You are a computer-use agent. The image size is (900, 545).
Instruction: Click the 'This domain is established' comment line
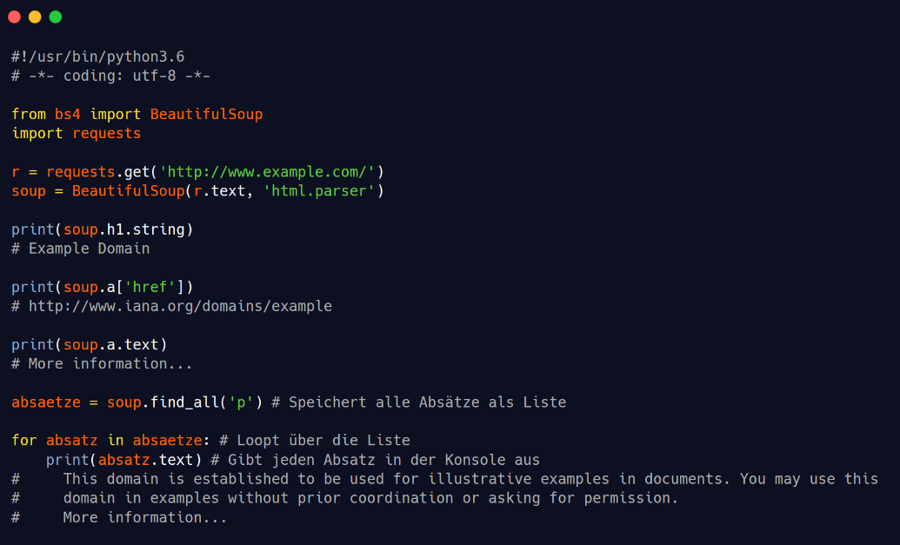(x=470, y=479)
